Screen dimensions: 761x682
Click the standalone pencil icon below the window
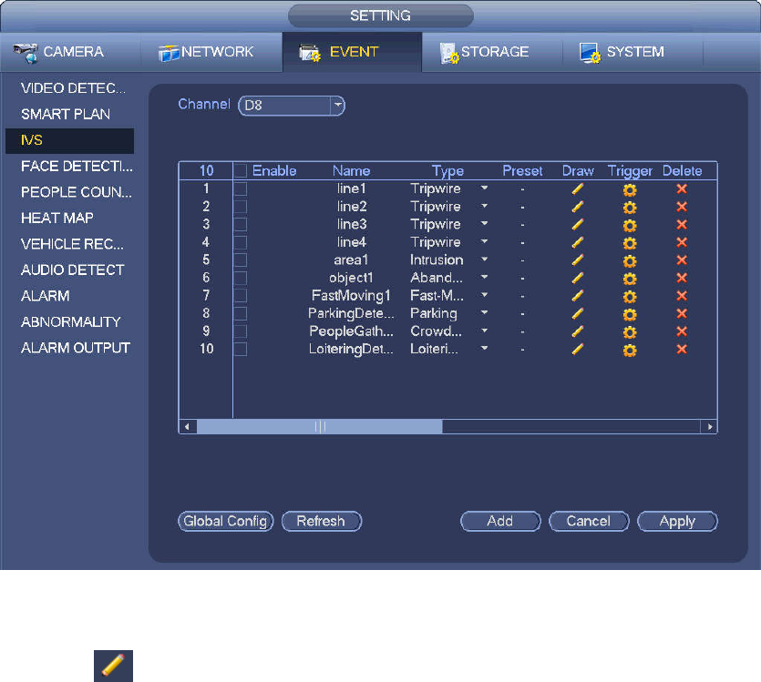[x=113, y=666]
